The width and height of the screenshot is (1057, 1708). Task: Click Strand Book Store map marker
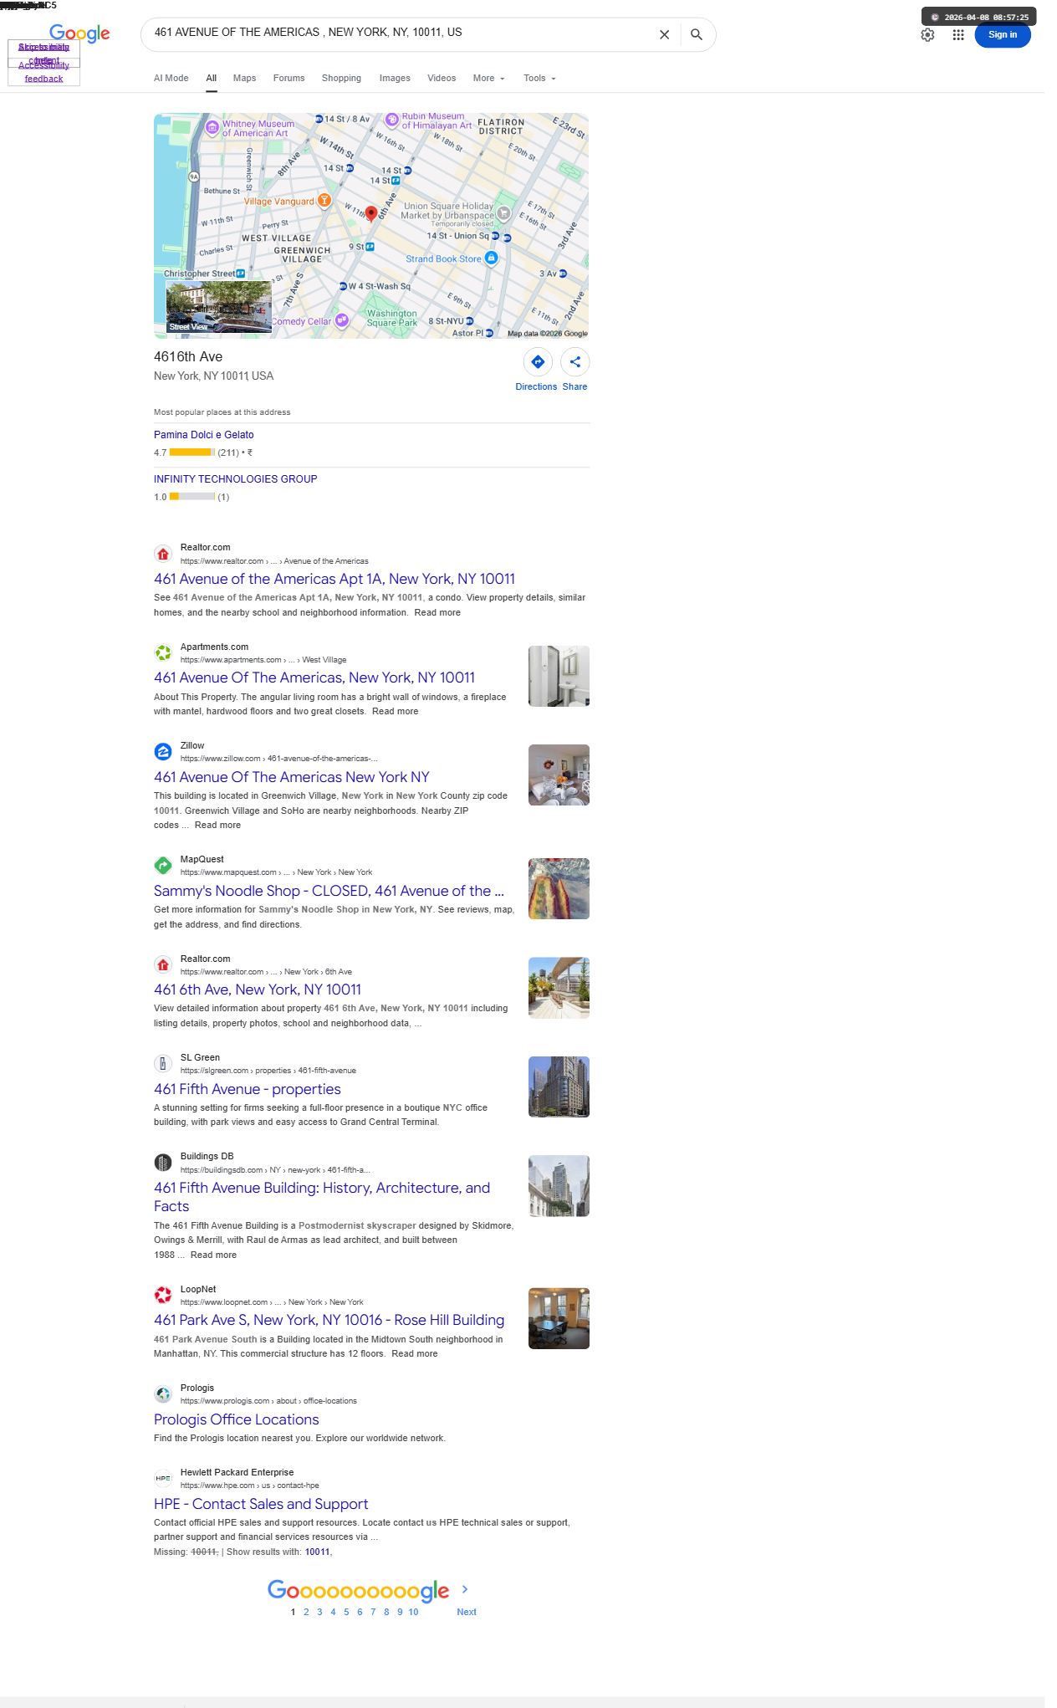[x=492, y=258]
